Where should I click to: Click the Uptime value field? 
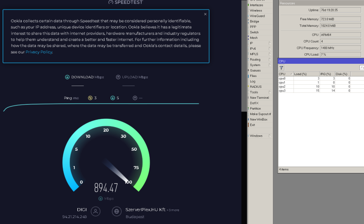pyautogui.click(x=340, y=10)
